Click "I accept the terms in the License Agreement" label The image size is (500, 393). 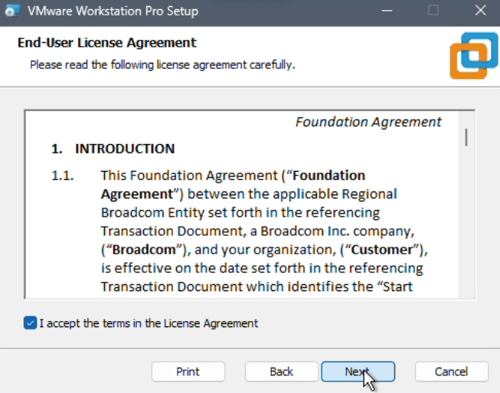tap(149, 323)
